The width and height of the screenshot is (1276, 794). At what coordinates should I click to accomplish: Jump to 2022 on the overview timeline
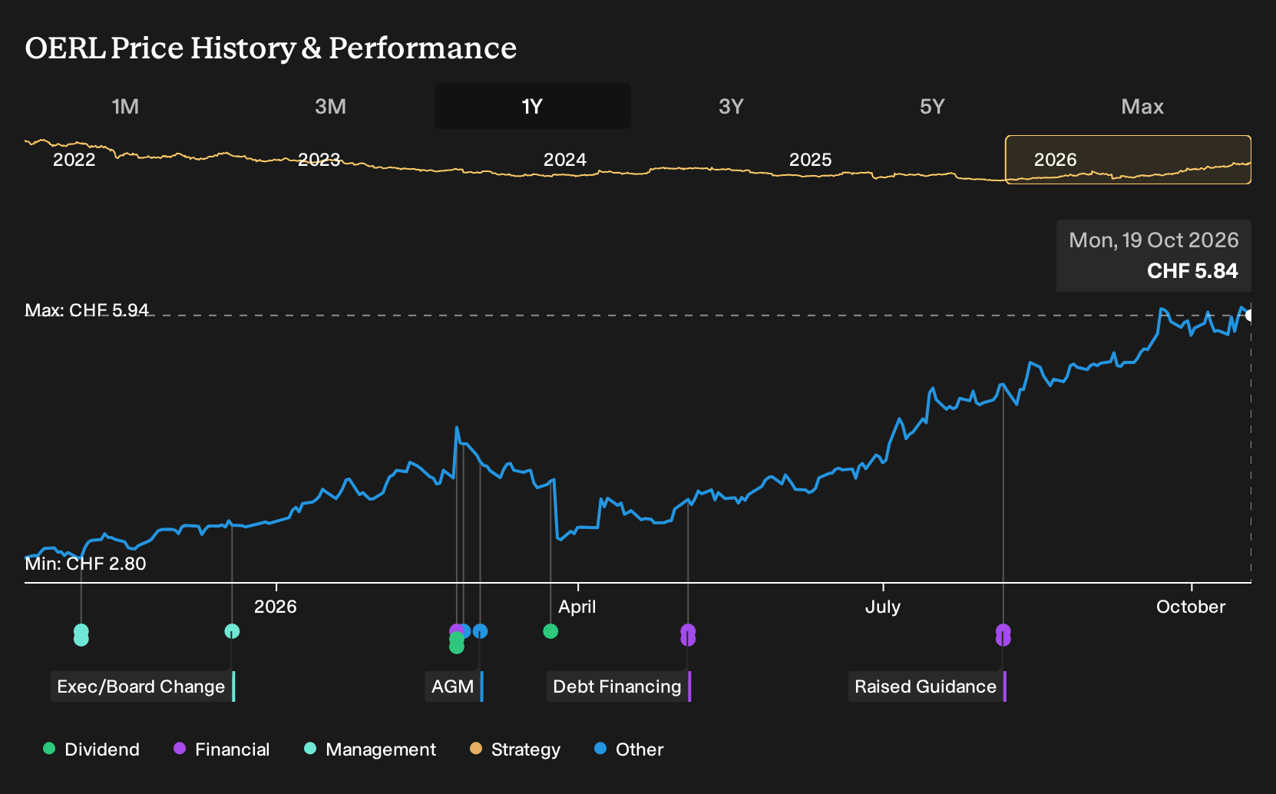74,160
